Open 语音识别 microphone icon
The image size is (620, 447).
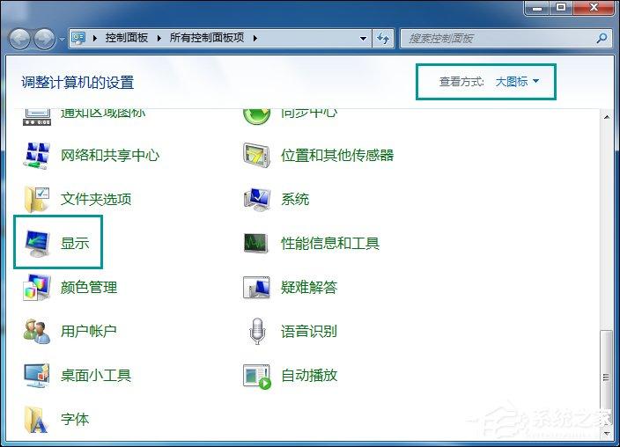(256, 331)
